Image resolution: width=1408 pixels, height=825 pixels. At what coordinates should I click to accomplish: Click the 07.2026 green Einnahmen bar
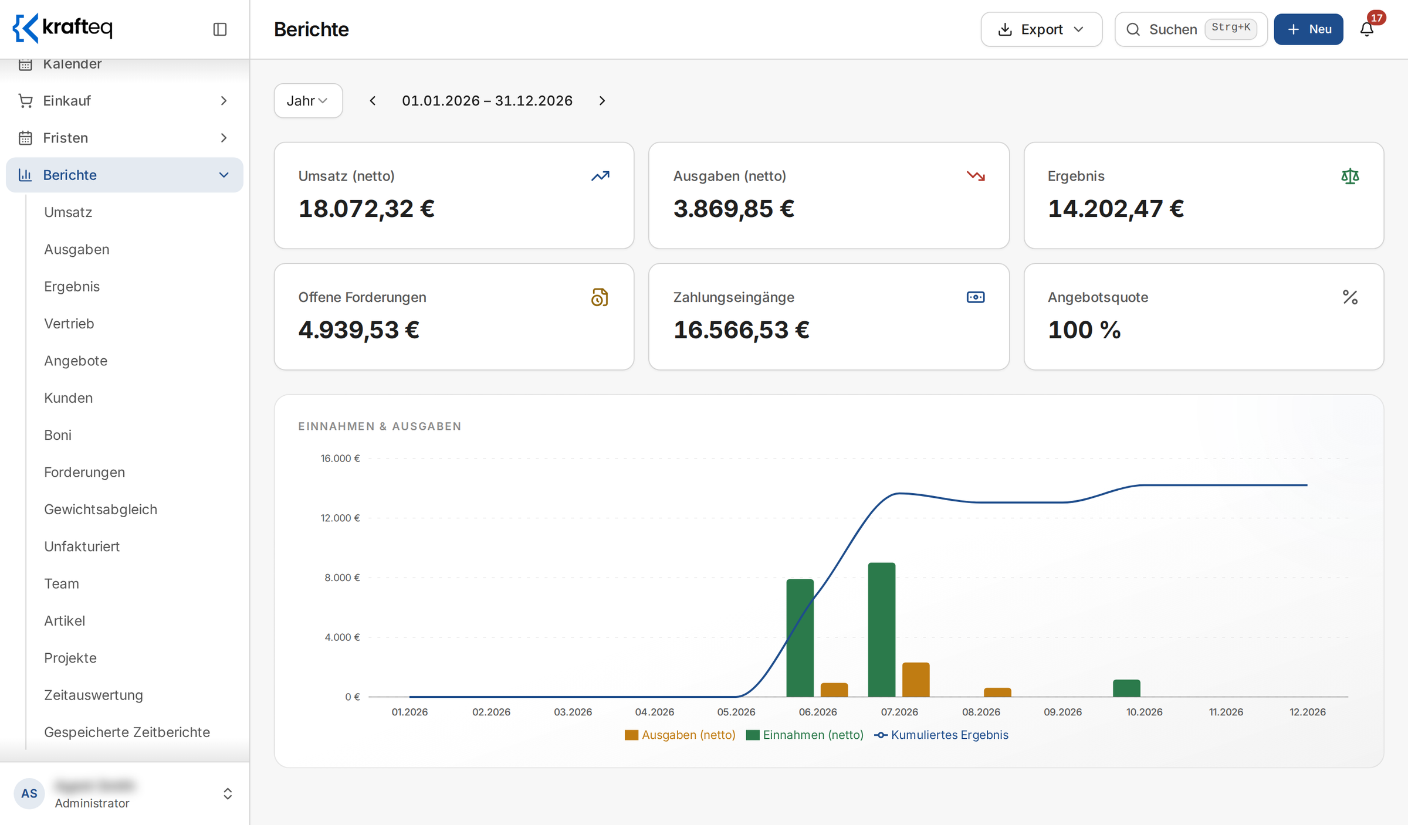882,630
